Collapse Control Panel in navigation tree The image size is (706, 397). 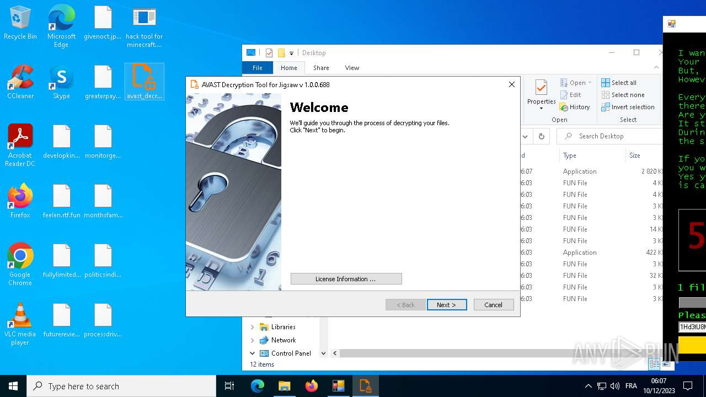tap(253, 353)
